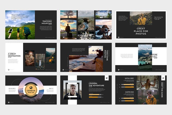Click globe logo on Great Place For Photos slide
This screenshot has width=172, height=115.
[x=119, y=37]
